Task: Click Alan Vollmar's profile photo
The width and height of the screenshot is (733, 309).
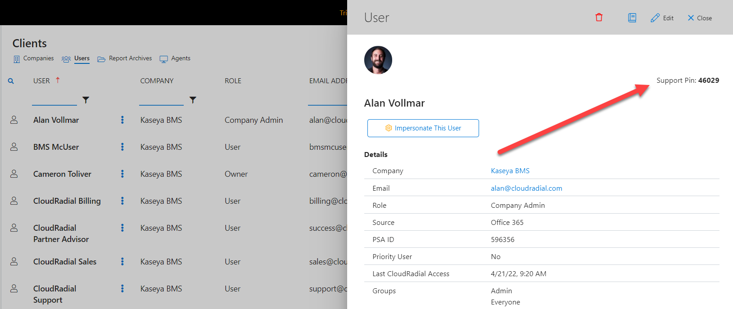Action: point(378,60)
